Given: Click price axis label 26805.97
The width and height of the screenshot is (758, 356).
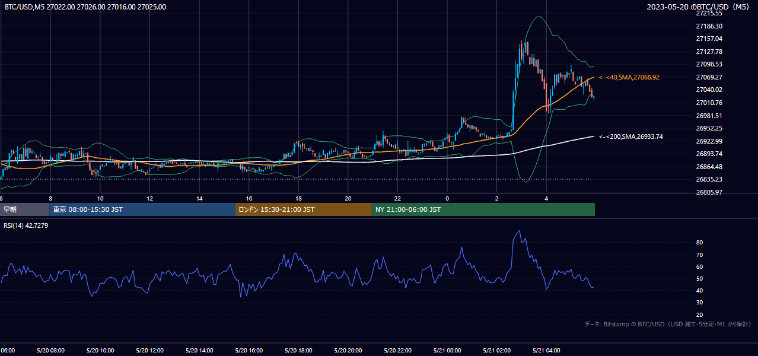Looking at the screenshot, I should coord(709,192).
